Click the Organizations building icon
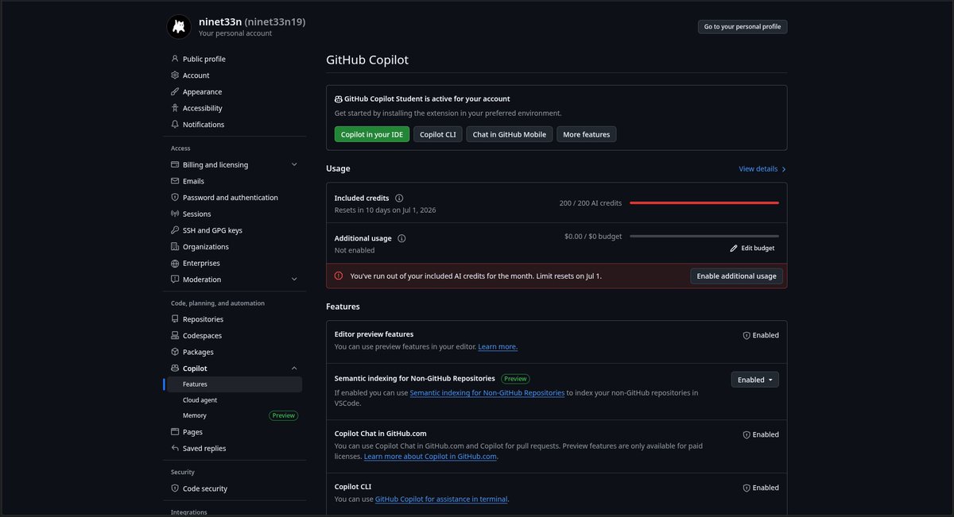 pyautogui.click(x=175, y=247)
